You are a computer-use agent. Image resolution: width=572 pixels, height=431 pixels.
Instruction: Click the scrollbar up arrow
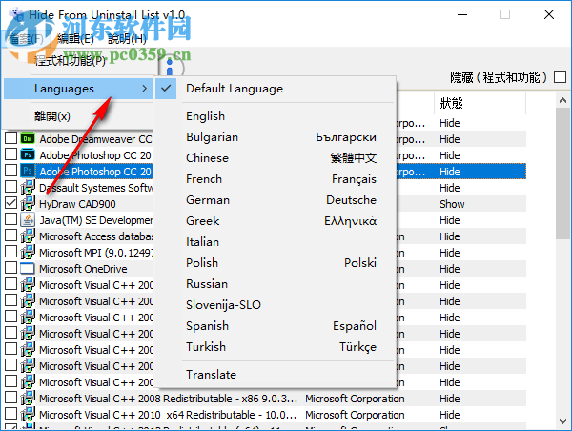[x=562, y=100]
